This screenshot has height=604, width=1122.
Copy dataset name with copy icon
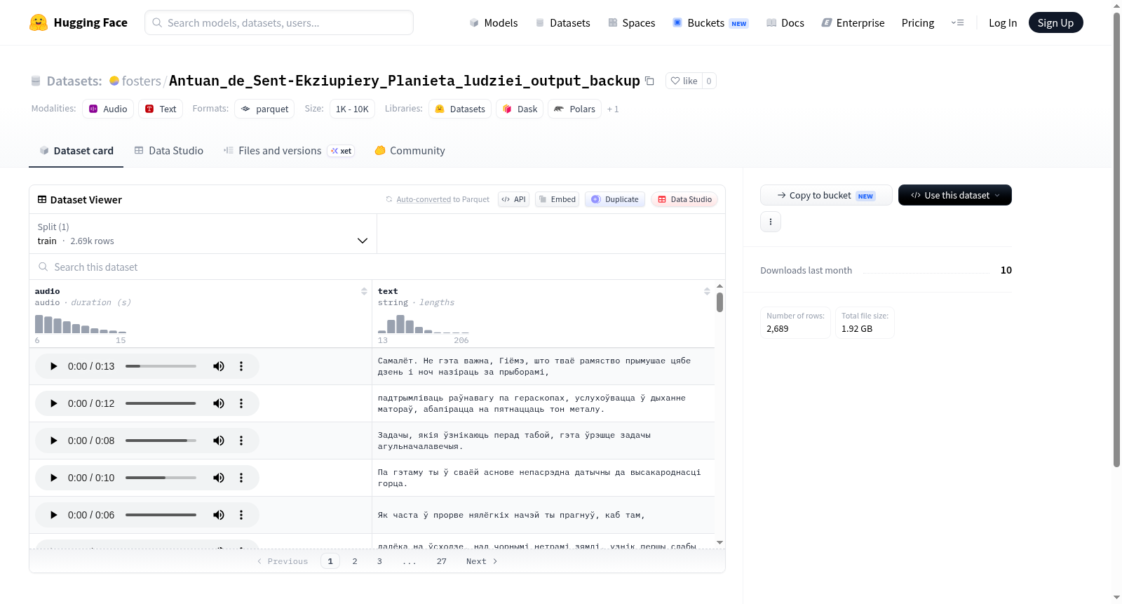coord(650,81)
